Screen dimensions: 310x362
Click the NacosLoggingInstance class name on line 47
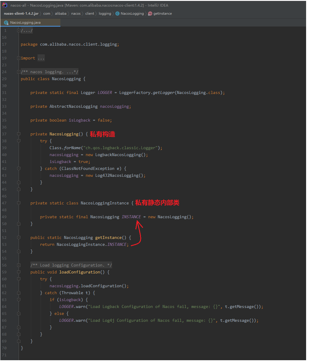(105, 203)
